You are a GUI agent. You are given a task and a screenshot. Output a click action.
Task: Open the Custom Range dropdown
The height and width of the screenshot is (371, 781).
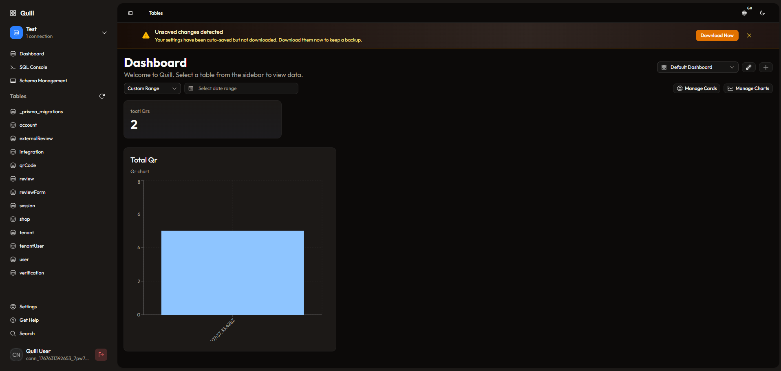coord(152,88)
